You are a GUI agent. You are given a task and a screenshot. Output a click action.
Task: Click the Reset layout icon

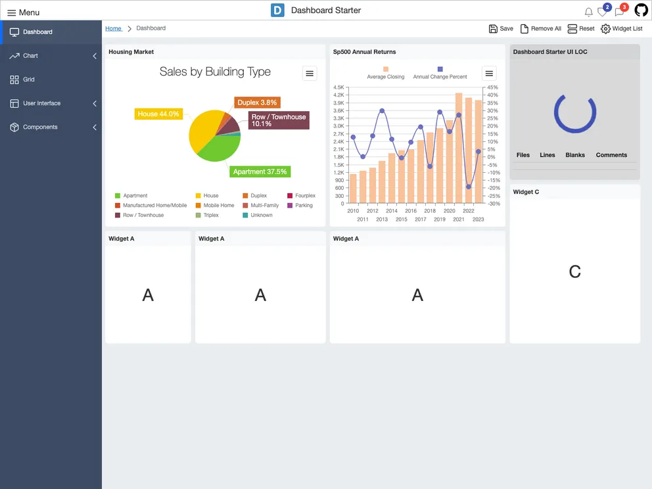[x=572, y=29]
